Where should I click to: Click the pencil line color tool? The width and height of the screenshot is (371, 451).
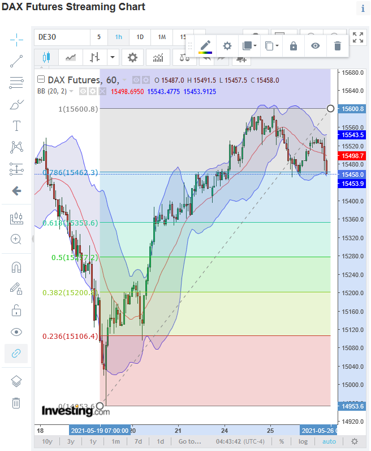[x=205, y=46]
